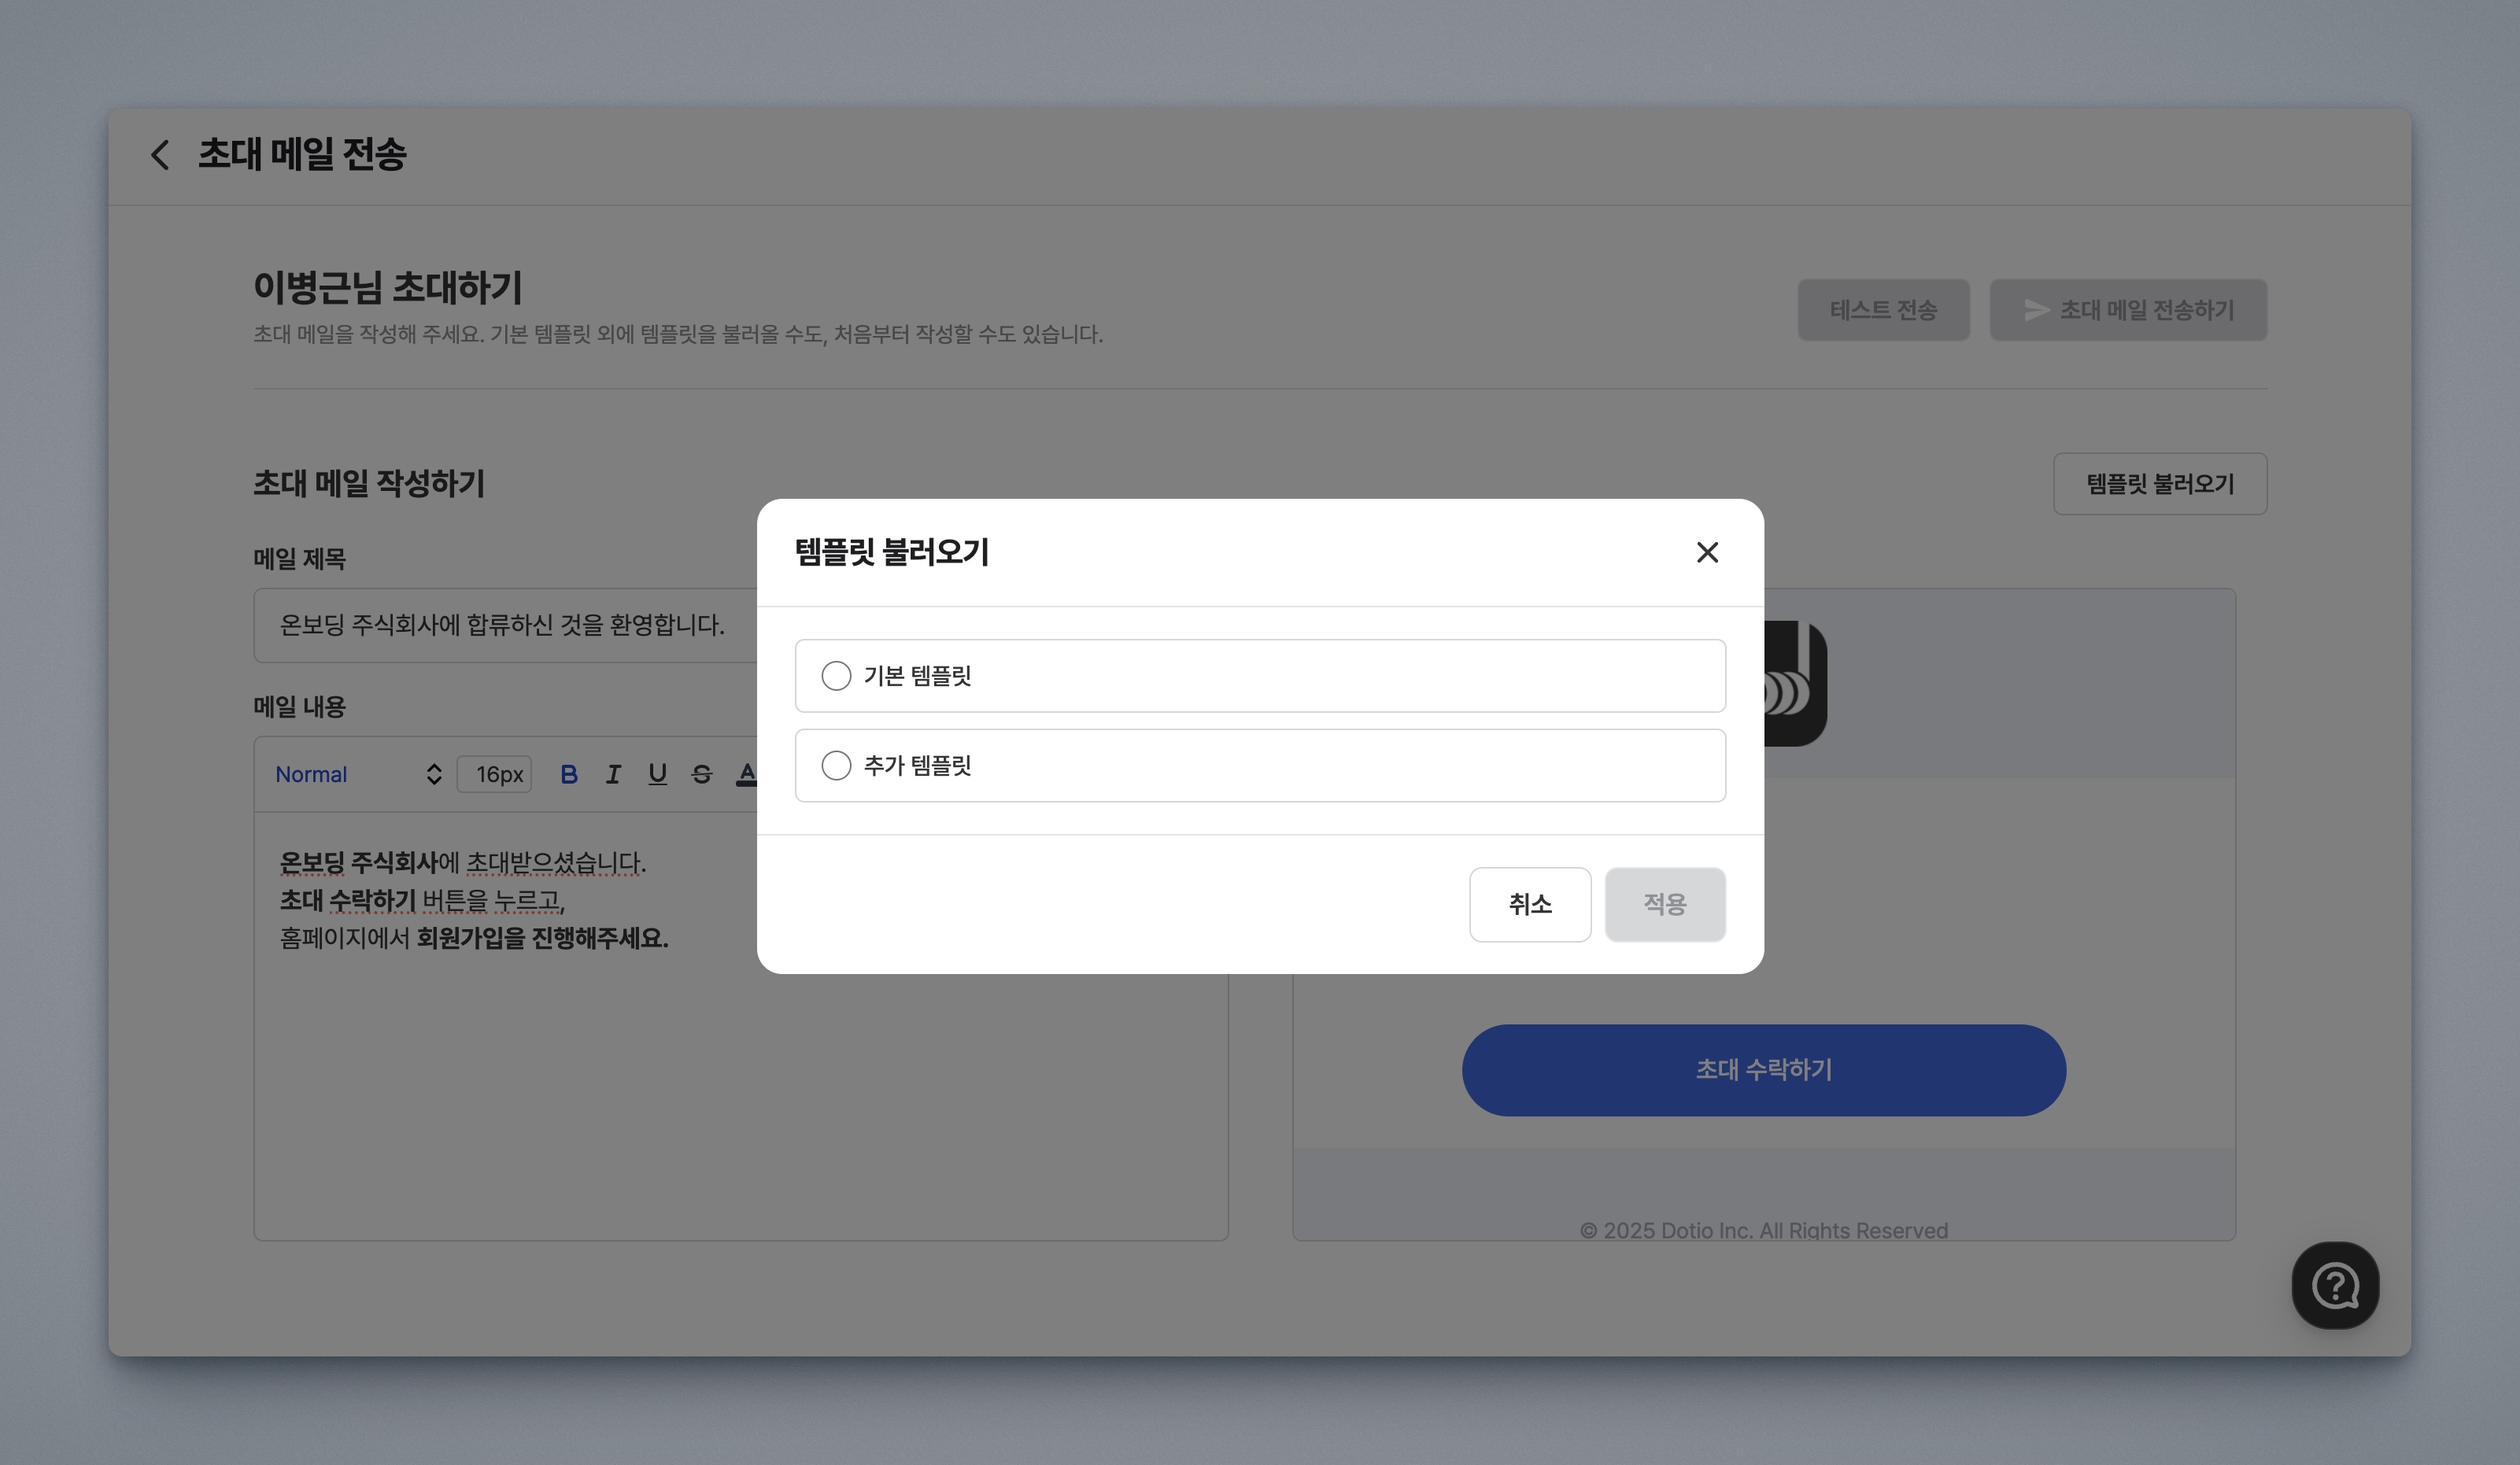Viewport: 2520px width, 1465px height.
Task: Toggle bold formatting in the editor toolbar
Action: [569, 774]
